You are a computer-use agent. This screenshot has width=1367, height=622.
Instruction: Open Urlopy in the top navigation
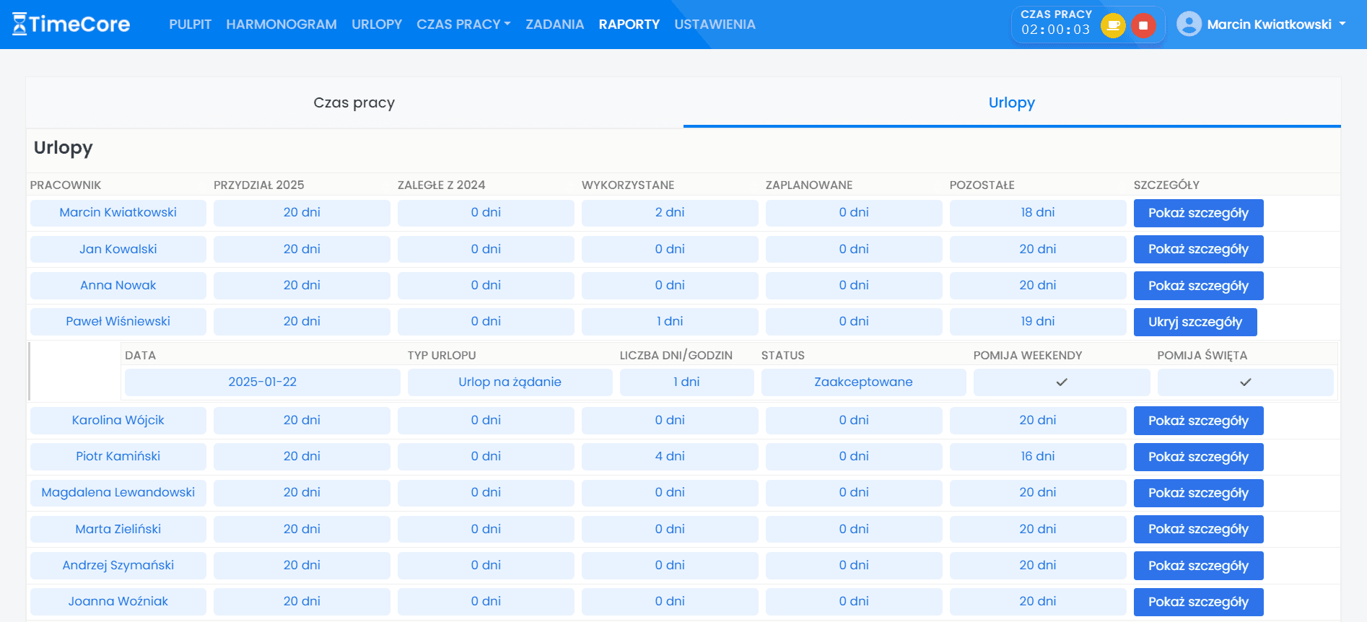point(377,25)
